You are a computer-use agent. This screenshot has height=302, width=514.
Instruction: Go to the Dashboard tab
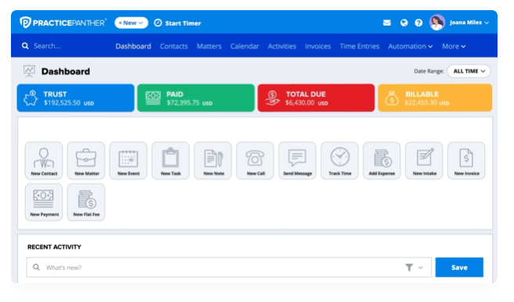coord(133,46)
